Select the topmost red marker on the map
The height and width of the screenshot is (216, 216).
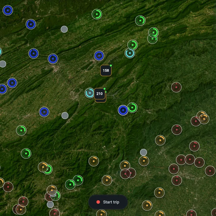pyautogui.click(x=176, y=87)
